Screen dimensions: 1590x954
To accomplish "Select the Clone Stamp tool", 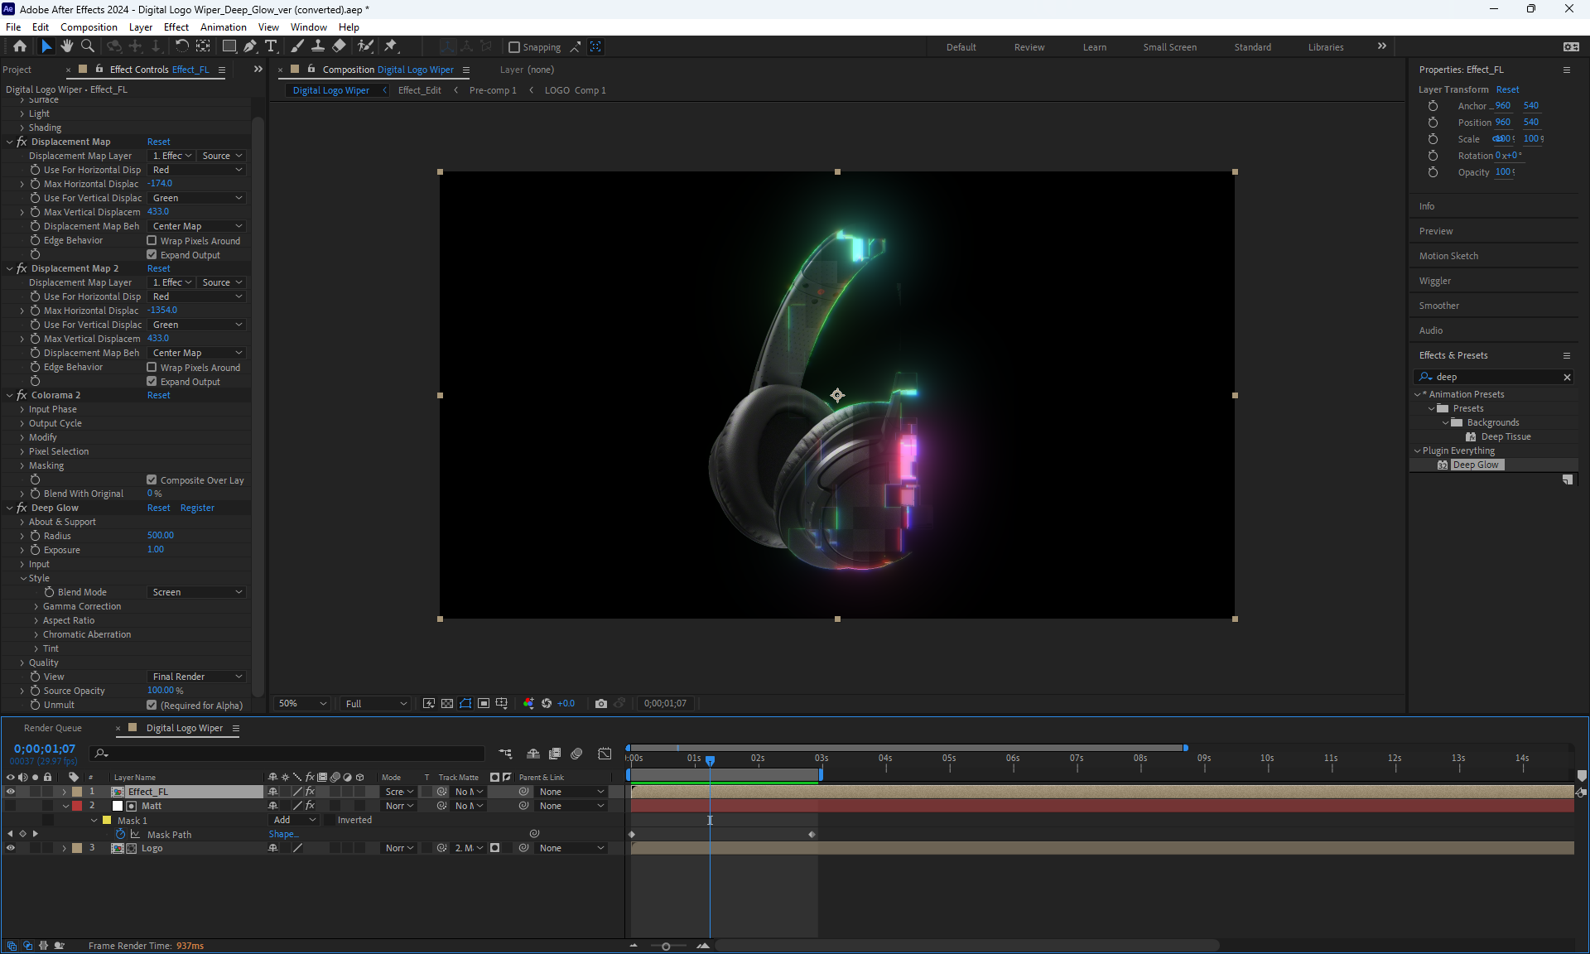I will 317,46.
